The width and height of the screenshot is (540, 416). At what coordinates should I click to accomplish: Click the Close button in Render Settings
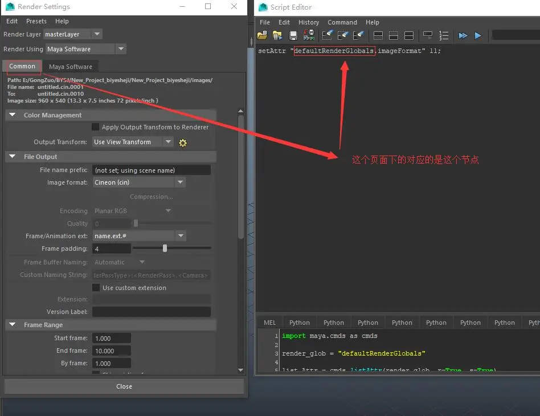tap(124, 386)
